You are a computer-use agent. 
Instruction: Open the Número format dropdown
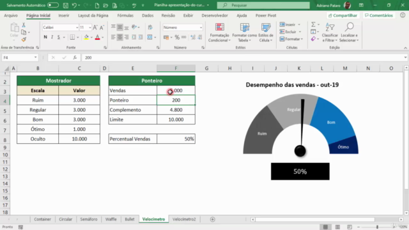(201, 27)
